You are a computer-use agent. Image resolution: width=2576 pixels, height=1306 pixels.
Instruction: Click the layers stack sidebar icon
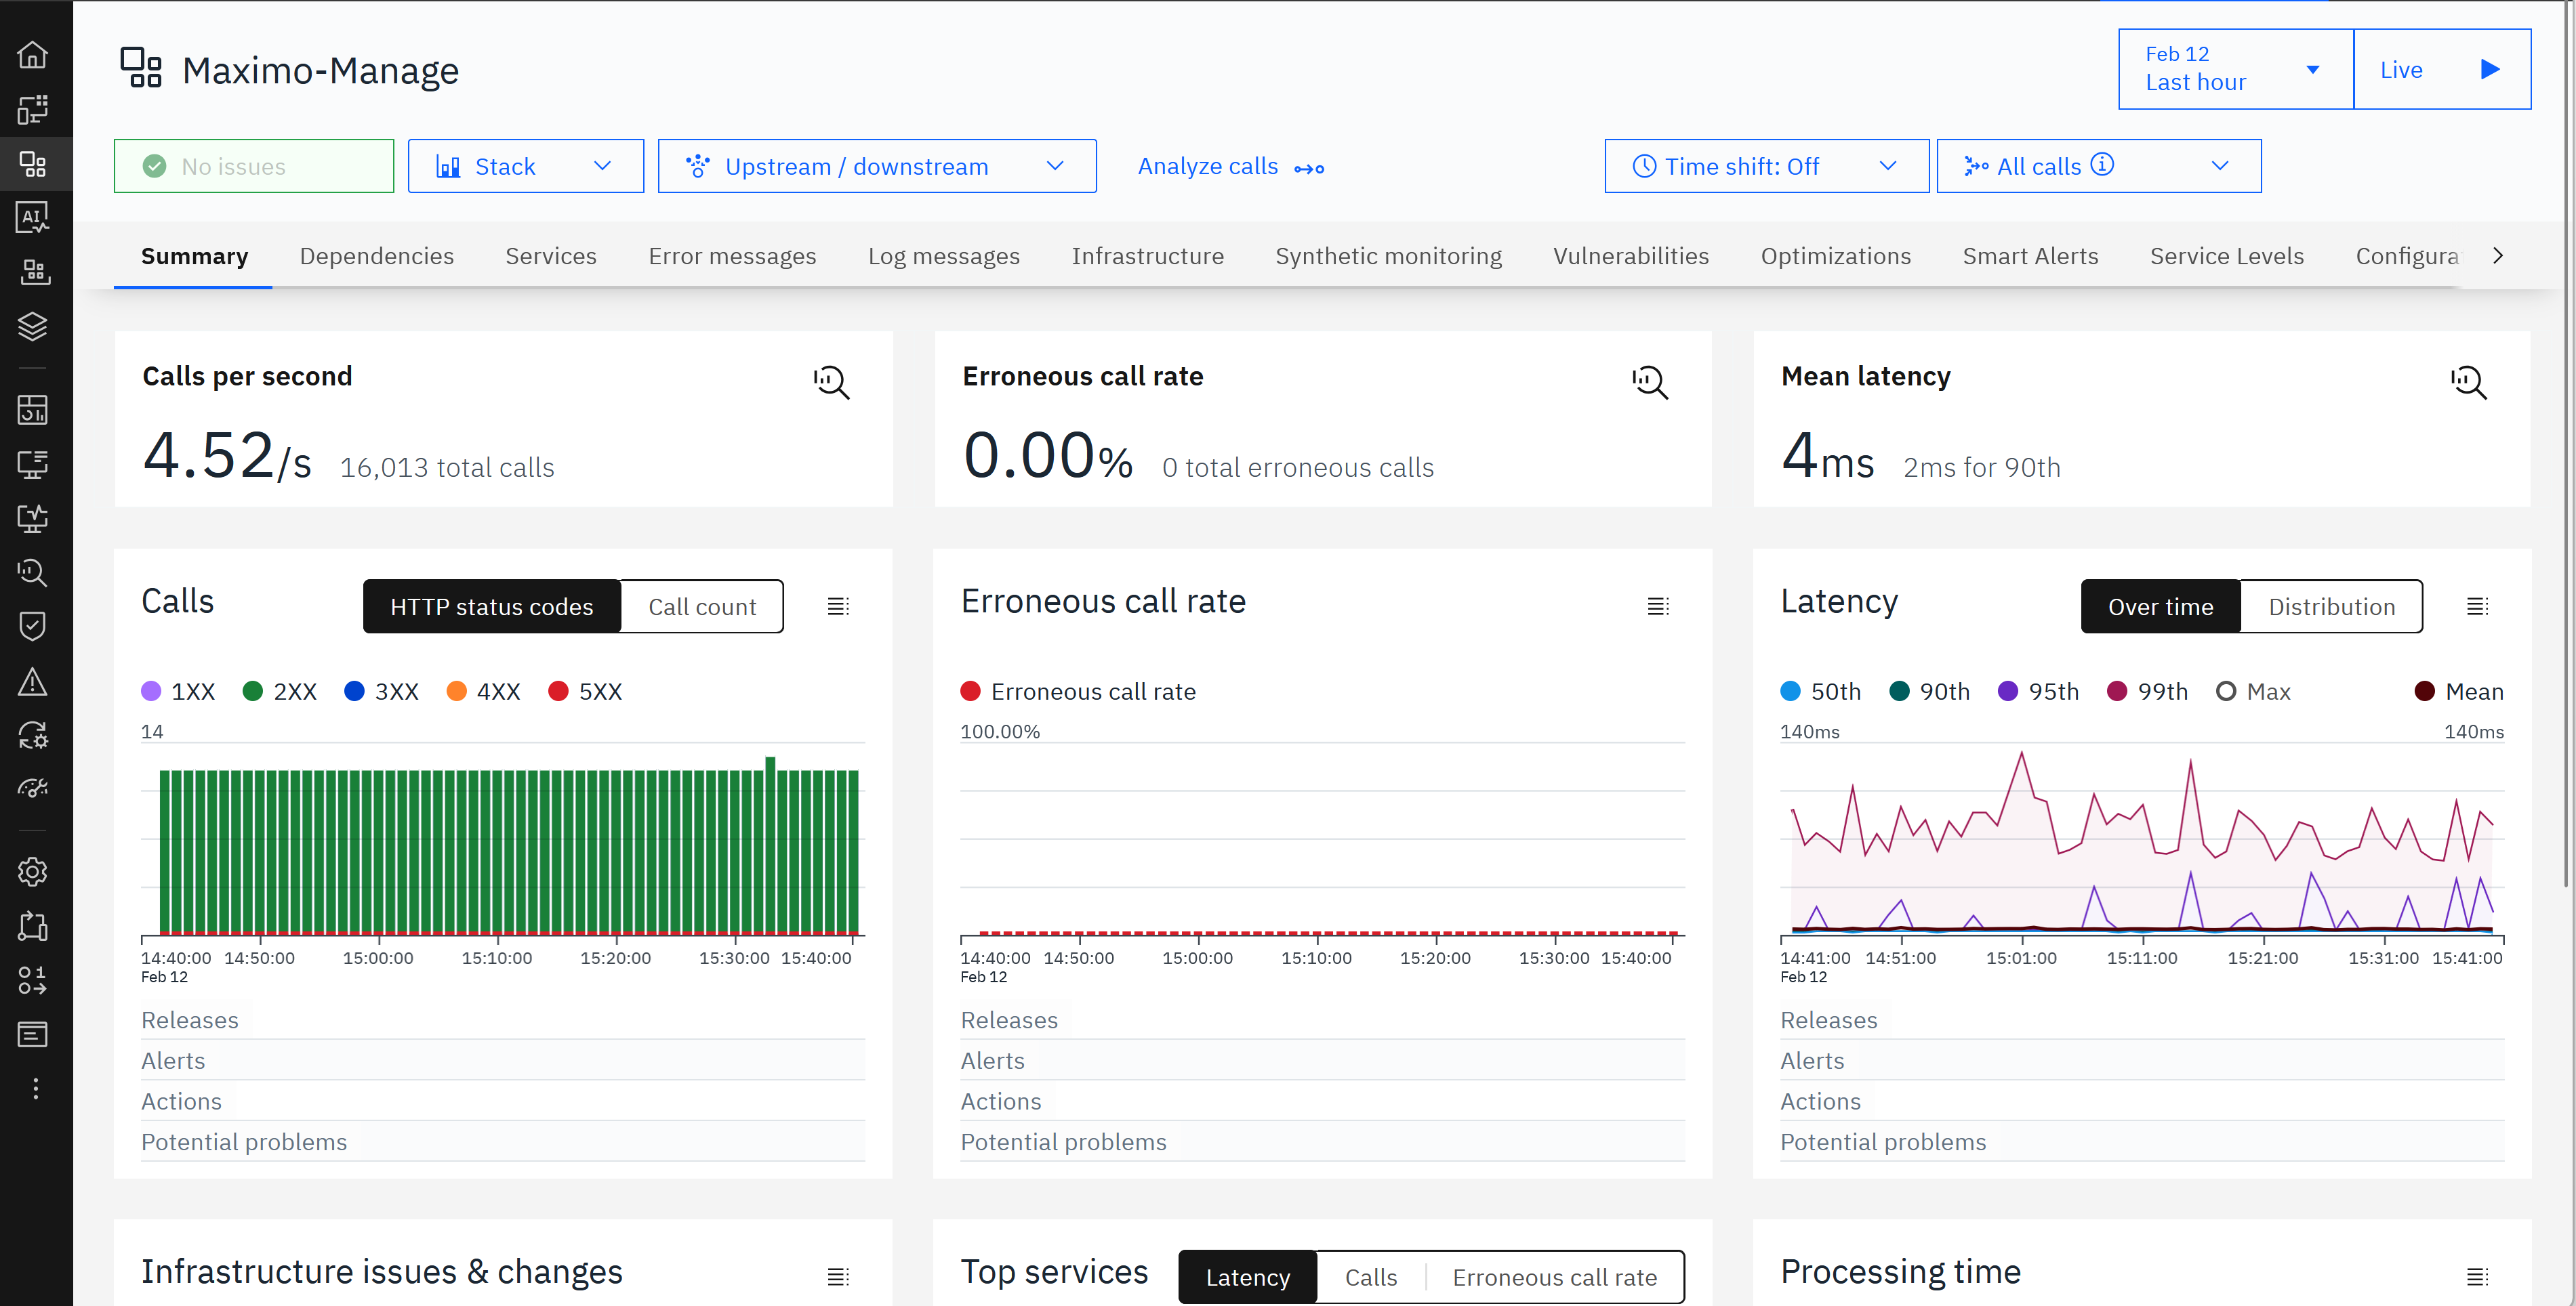pos(33,326)
